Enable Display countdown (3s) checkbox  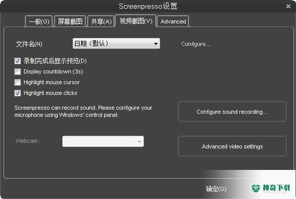[x=17, y=72]
